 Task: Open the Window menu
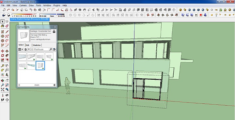[47, 6]
